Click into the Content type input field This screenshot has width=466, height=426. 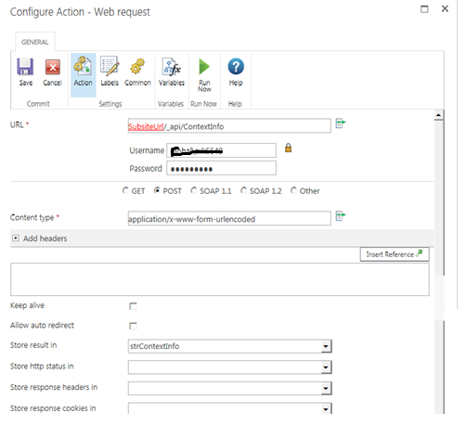click(229, 218)
